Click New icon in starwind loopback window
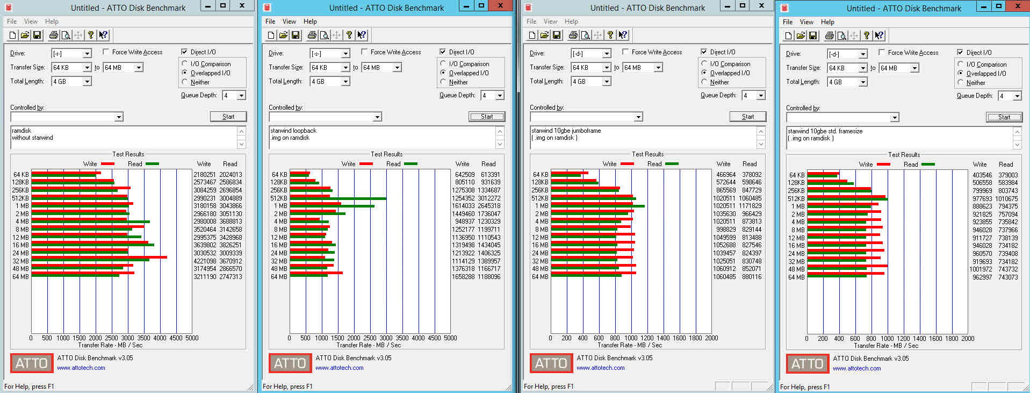This screenshot has height=393, width=1030. click(x=271, y=35)
